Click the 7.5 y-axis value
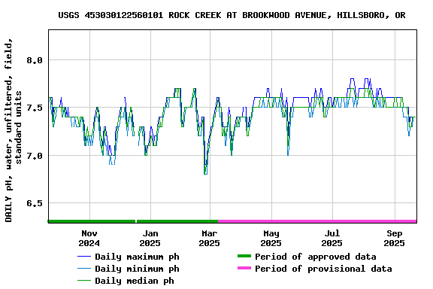The height and width of the screenshot is (289, 433). point(35,108)
